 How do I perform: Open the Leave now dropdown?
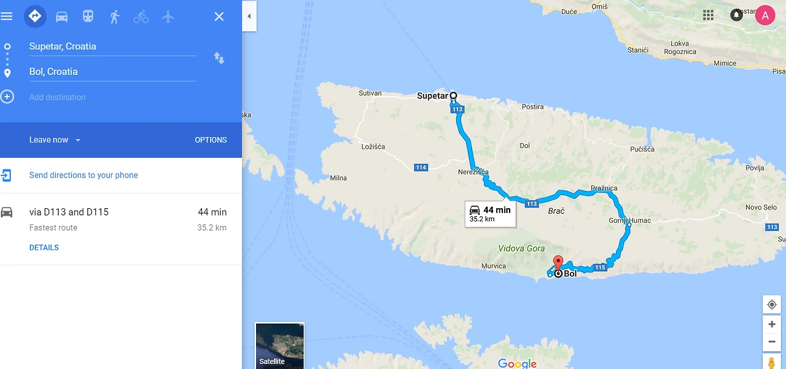(x=55, y=140)
